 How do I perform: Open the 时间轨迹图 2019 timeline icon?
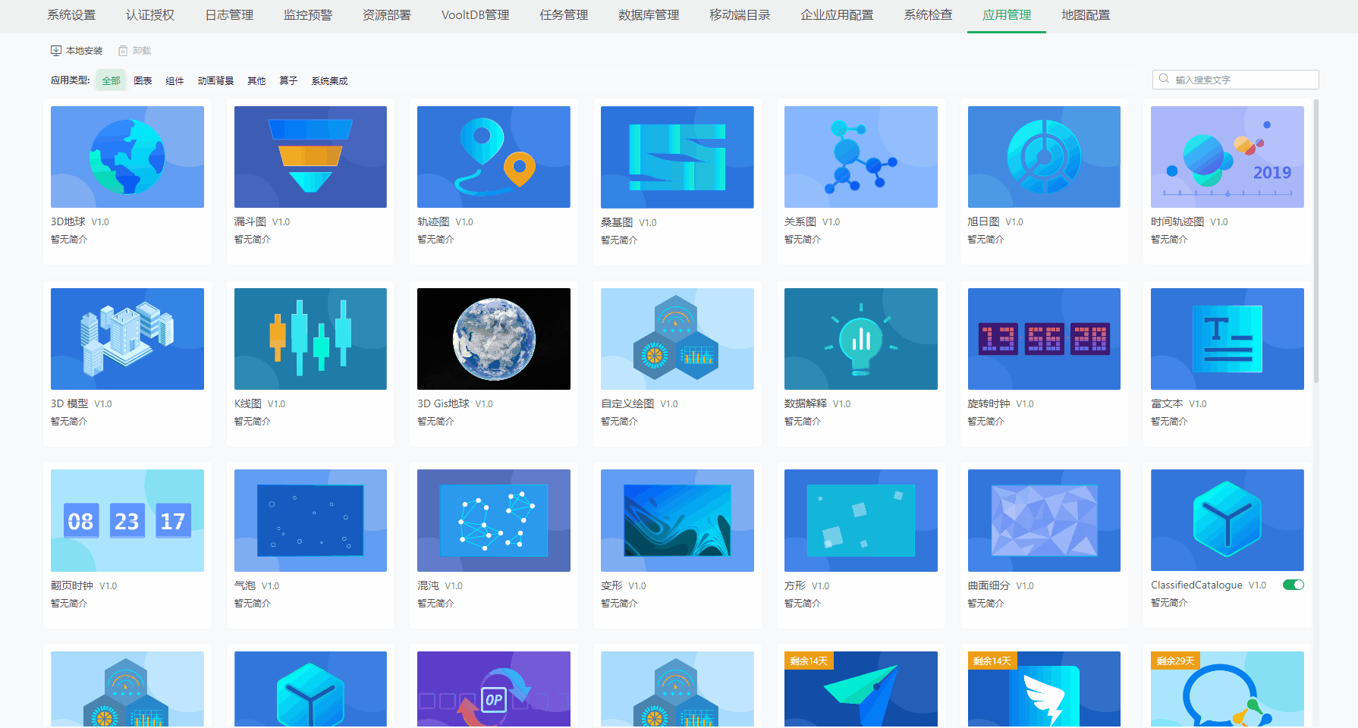[x=1228, y=157]
